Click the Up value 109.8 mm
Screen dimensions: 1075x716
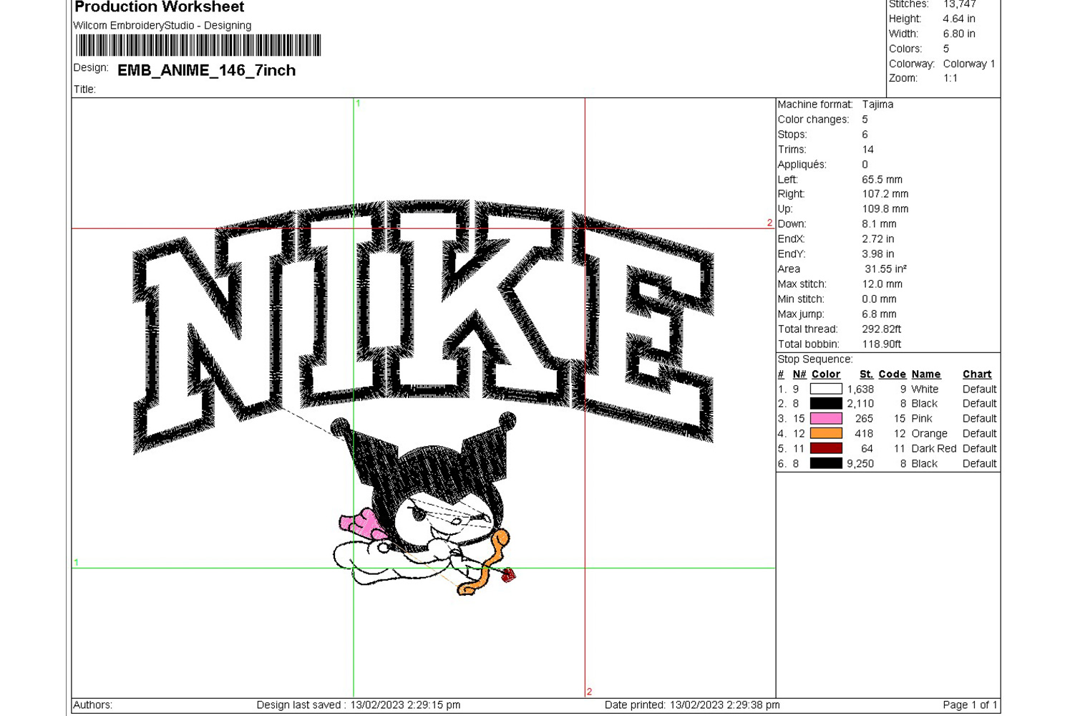pos(885,209)
